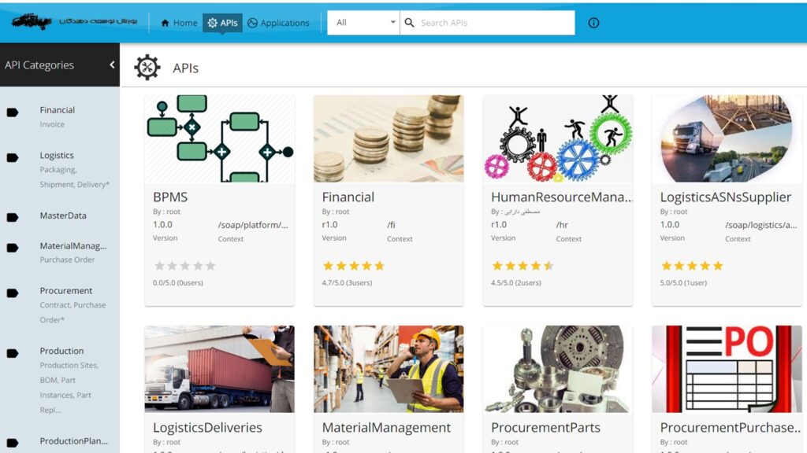Go to the Home tab
Screen dimensions: 807x453
pyautogui.click(x=179, y=23)
